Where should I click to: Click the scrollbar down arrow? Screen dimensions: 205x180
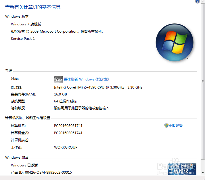point(203,173)
